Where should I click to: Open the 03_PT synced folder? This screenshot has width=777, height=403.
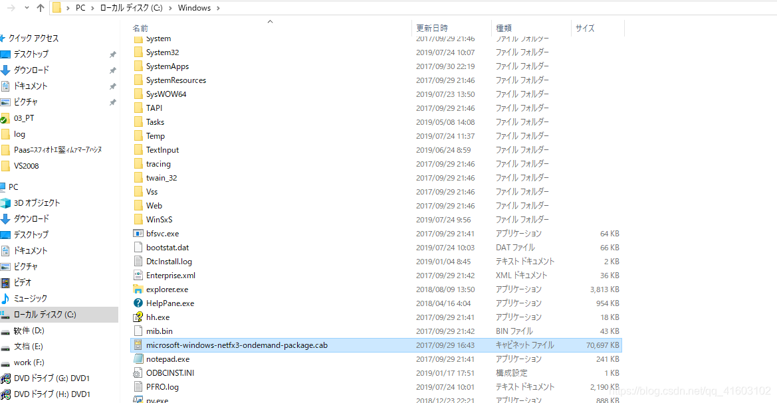tap(25, 118)
